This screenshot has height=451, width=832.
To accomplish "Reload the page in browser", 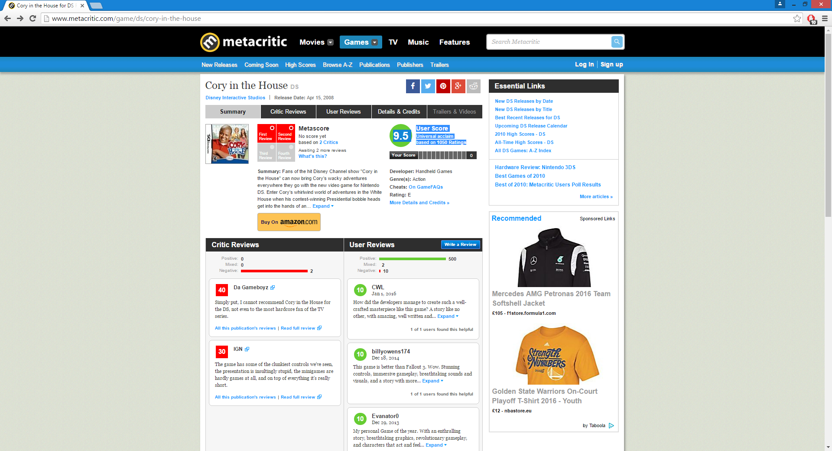I will coord(32,18).
